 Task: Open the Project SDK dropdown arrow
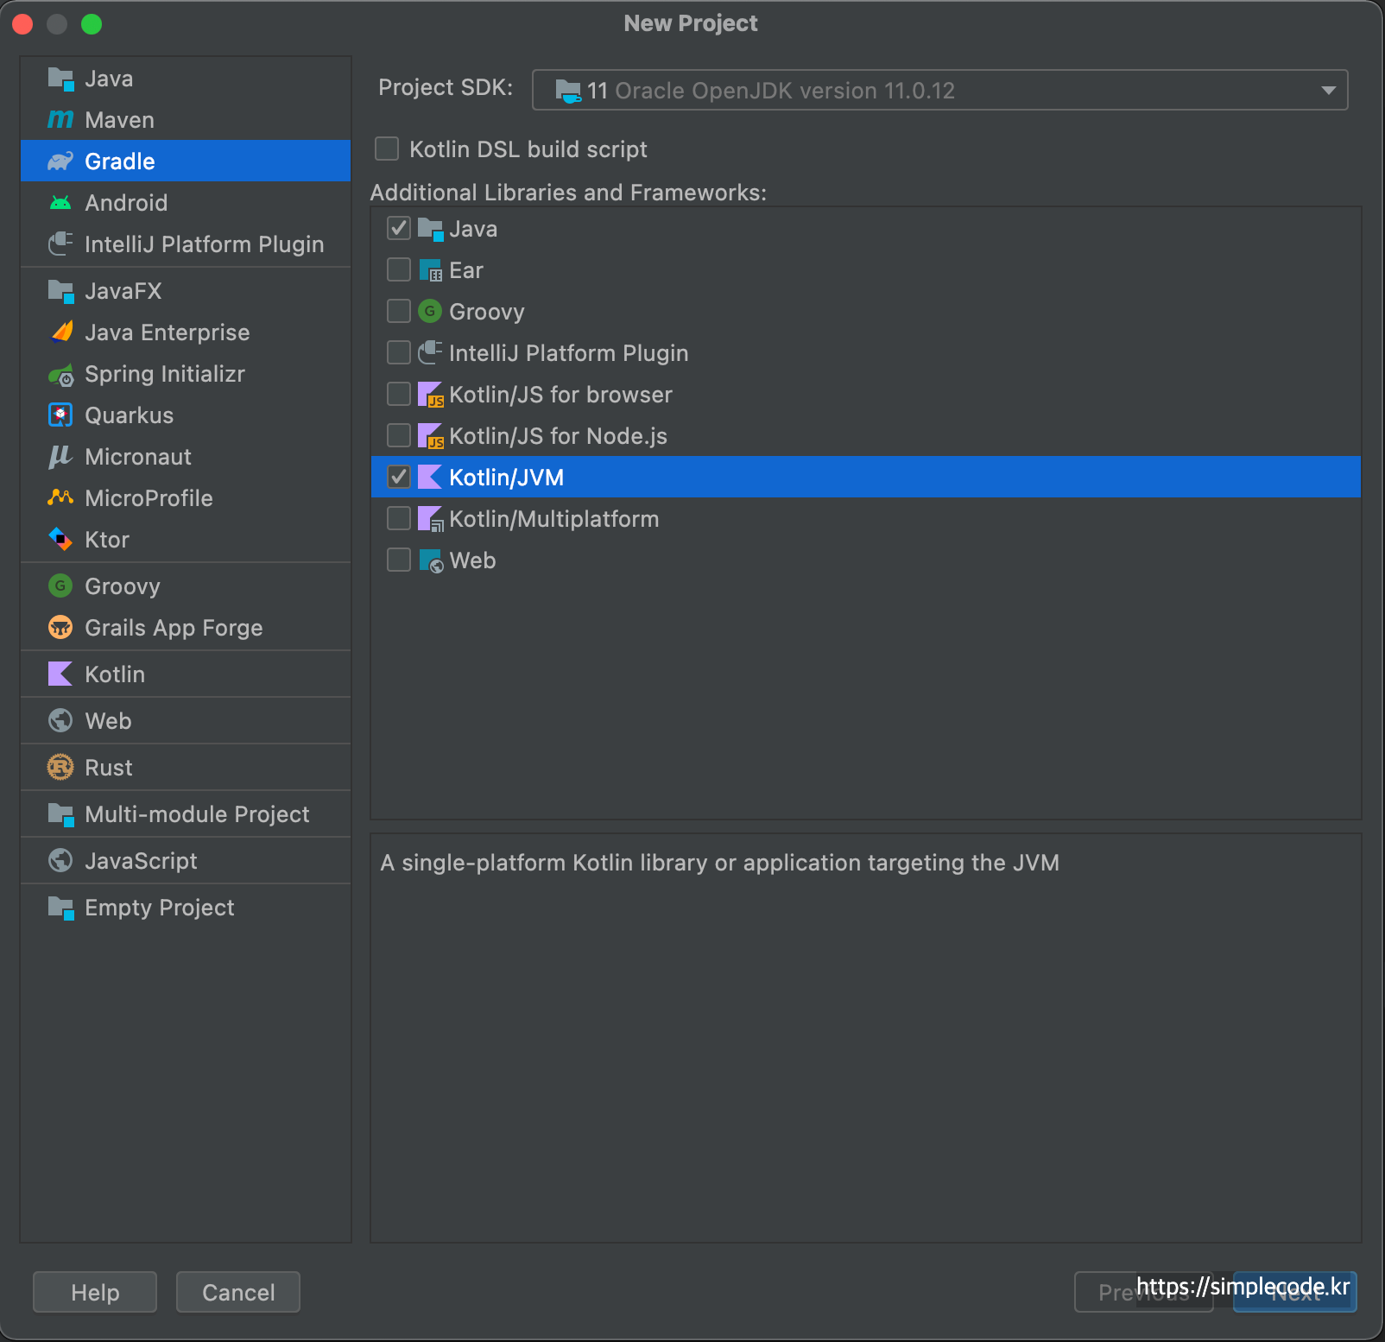(x=1328, y=91)
